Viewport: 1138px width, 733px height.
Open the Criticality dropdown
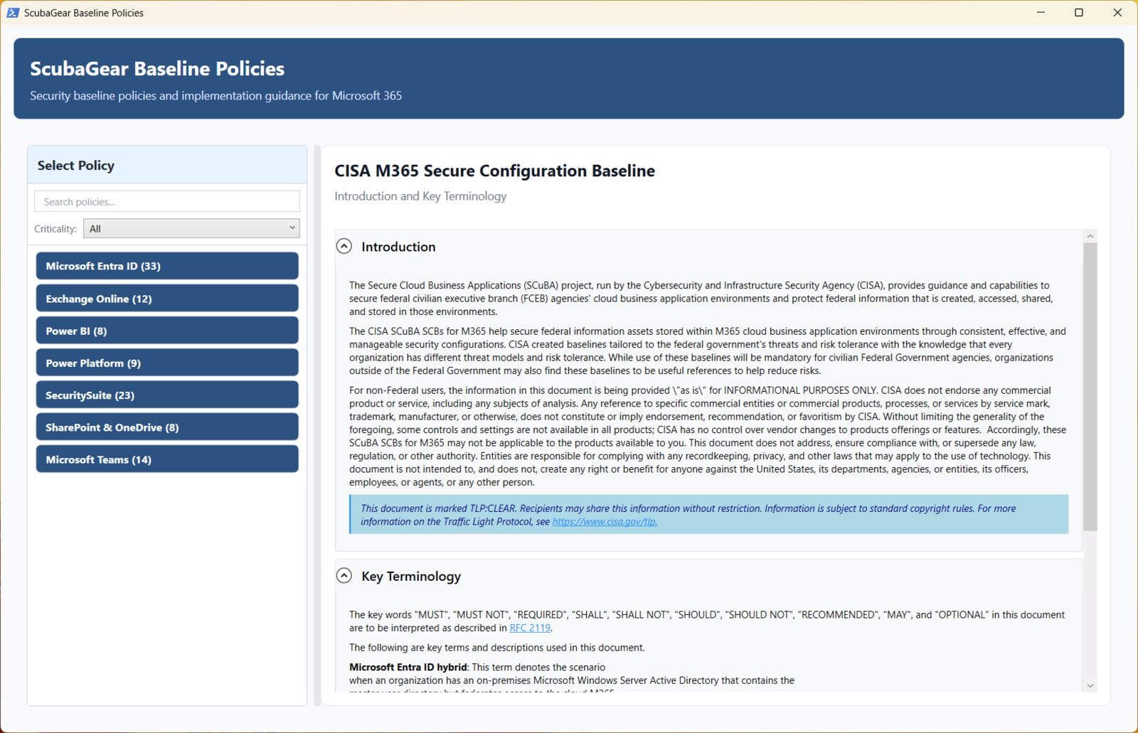coord(191,228)
